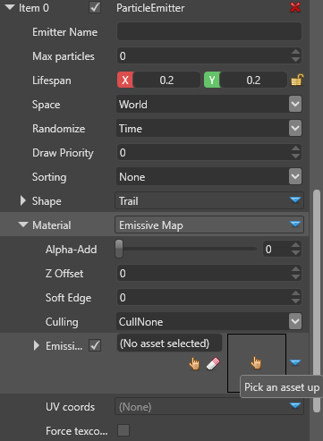Open blue arrow menu beside emissive thumbnail
This screenshot has width=323, height=441.
click(x=295, y=362)
